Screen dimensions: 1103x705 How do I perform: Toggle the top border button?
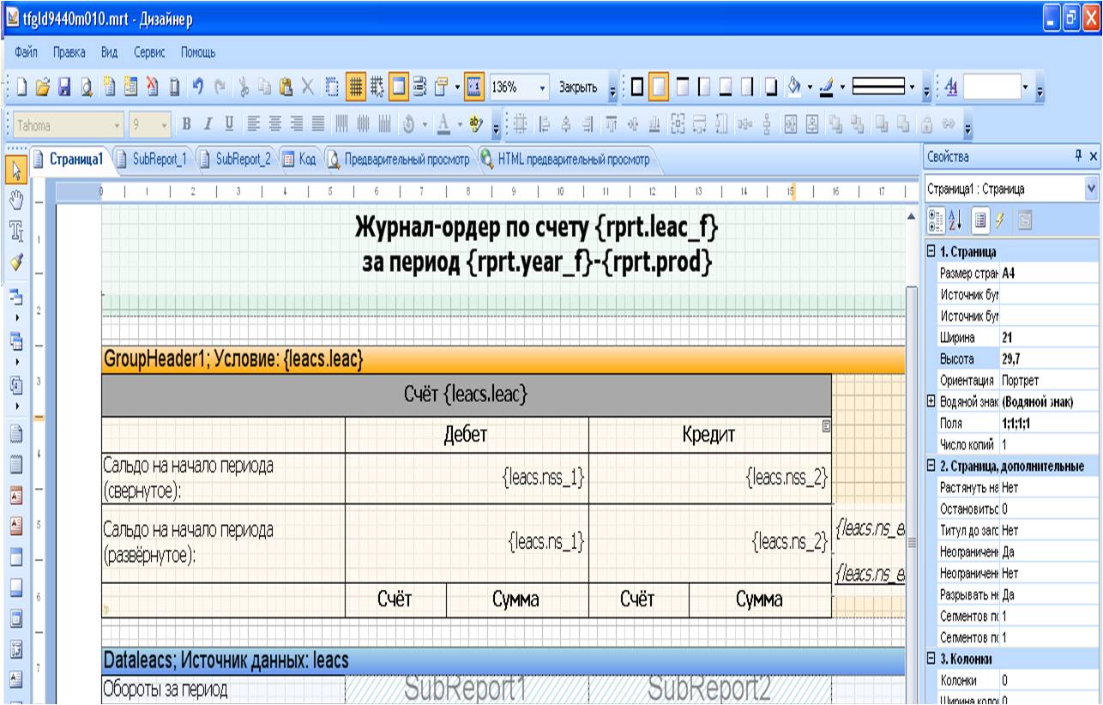coord(683,88)
